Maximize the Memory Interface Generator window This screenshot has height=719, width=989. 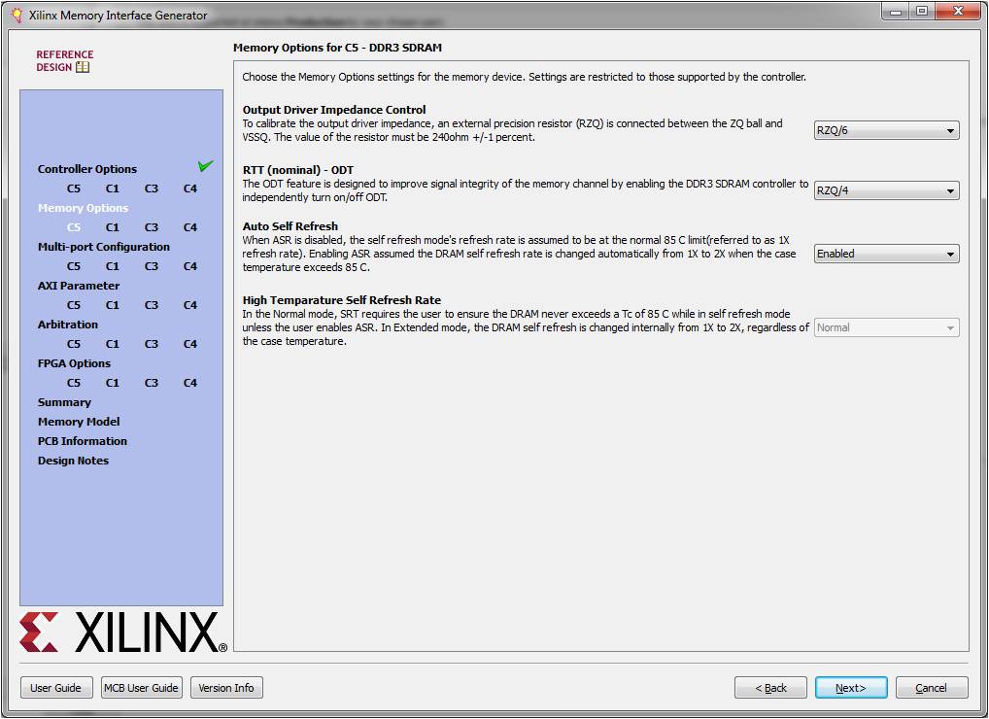tap(922, 12)
